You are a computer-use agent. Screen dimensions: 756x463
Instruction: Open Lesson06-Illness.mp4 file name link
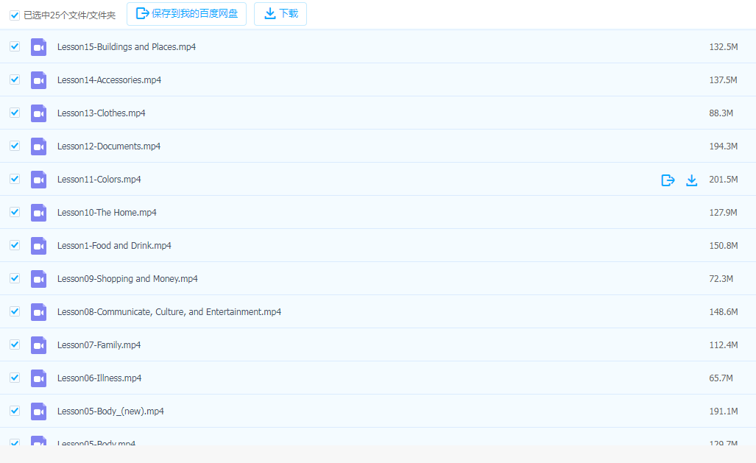click(99, 378)
